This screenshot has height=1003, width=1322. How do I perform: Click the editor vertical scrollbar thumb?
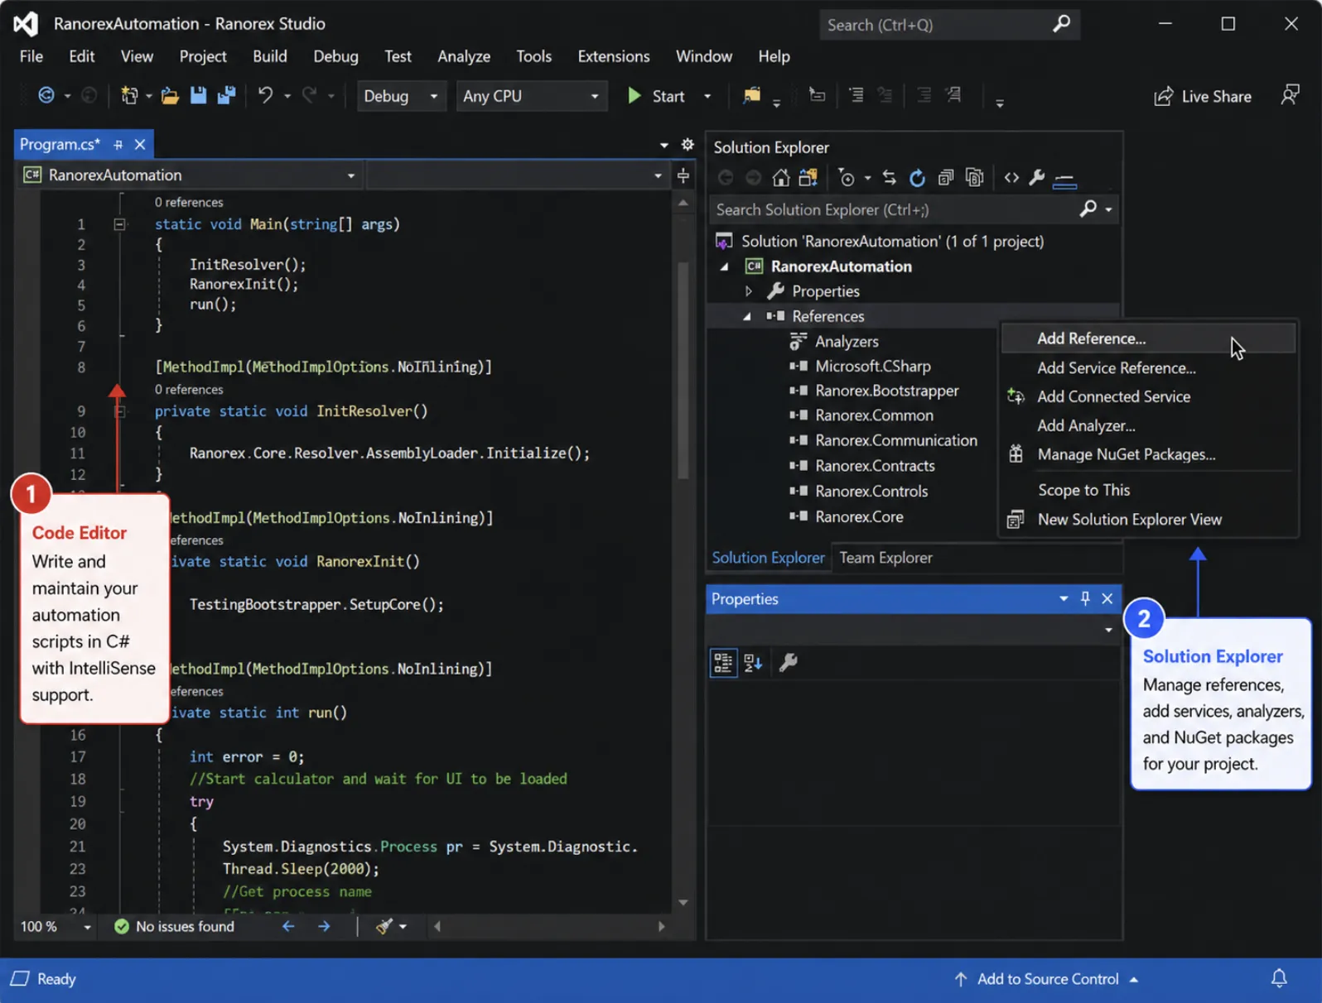pyautogui.click(x=683, y=371)
